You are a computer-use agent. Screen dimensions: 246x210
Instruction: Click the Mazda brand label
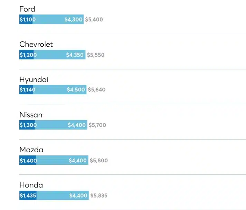pyautogui.click(x=31, y=150)
